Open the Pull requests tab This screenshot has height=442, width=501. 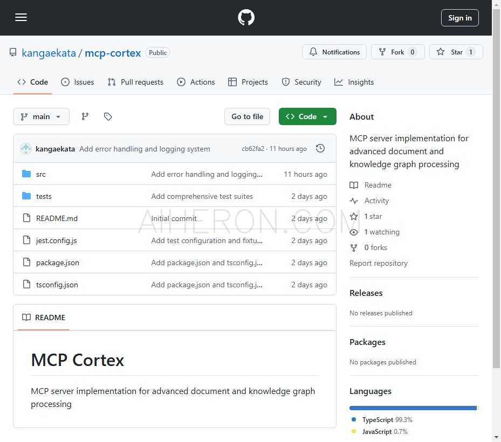(135, 82)
